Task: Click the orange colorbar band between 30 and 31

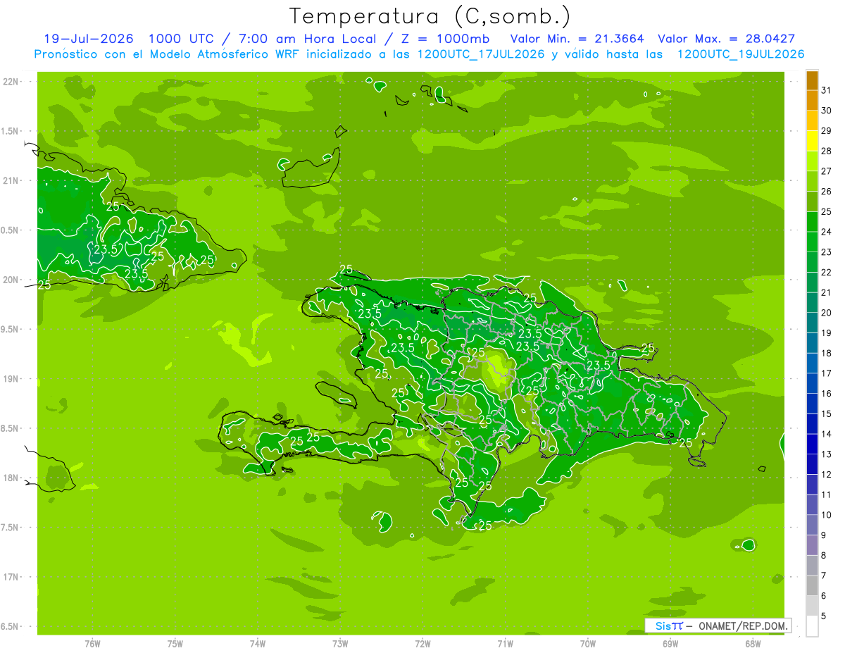Action: (x=812, y=100)
